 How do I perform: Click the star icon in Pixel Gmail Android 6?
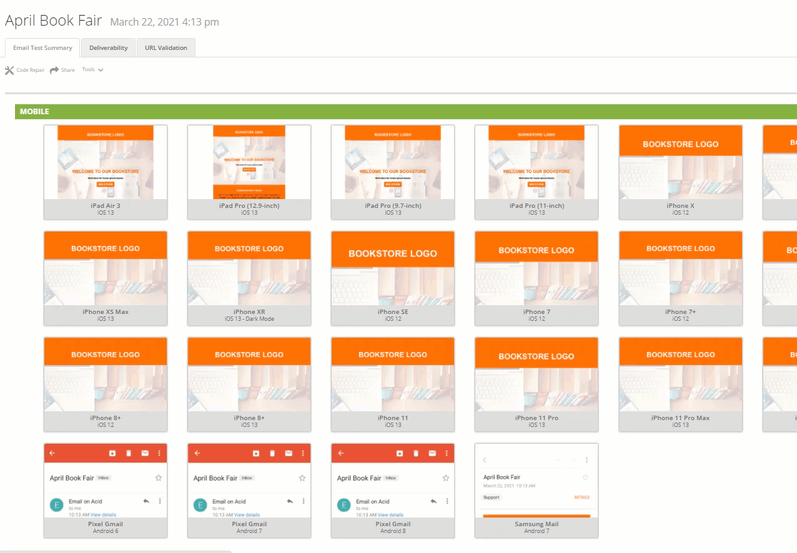[159, 478]
